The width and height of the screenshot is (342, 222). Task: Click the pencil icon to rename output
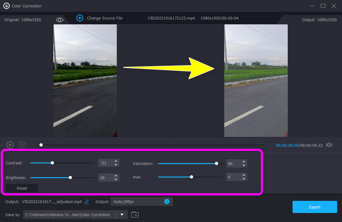tap(87, 202)
